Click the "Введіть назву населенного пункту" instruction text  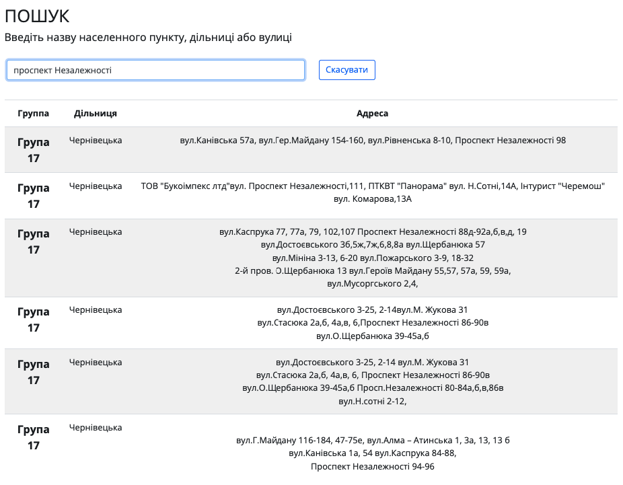pos(148,38)
